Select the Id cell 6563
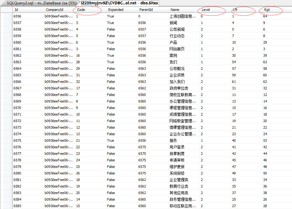Viewport: 292px width, 209px height. [x=28, y=62]
